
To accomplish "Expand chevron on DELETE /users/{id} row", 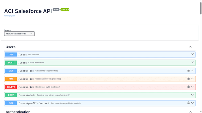I will 192,87.
